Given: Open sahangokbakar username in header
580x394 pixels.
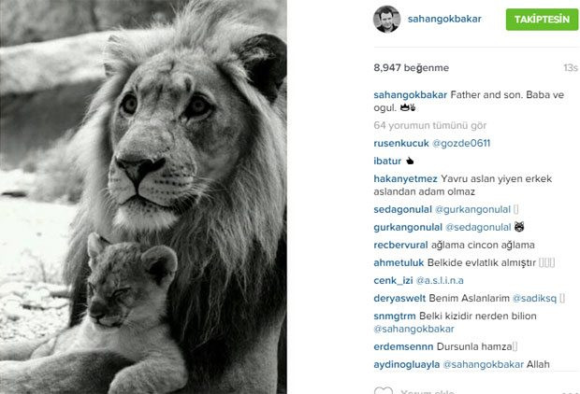Looking at the screenshot, I should (x=444, y=19).
